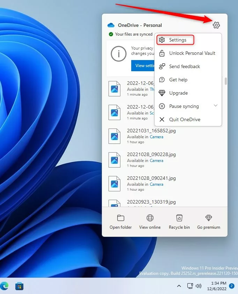Select Unlock Personal Vault
Image resolution: width=238 pixels, height=294 pixels.
[x=192, y=53]
